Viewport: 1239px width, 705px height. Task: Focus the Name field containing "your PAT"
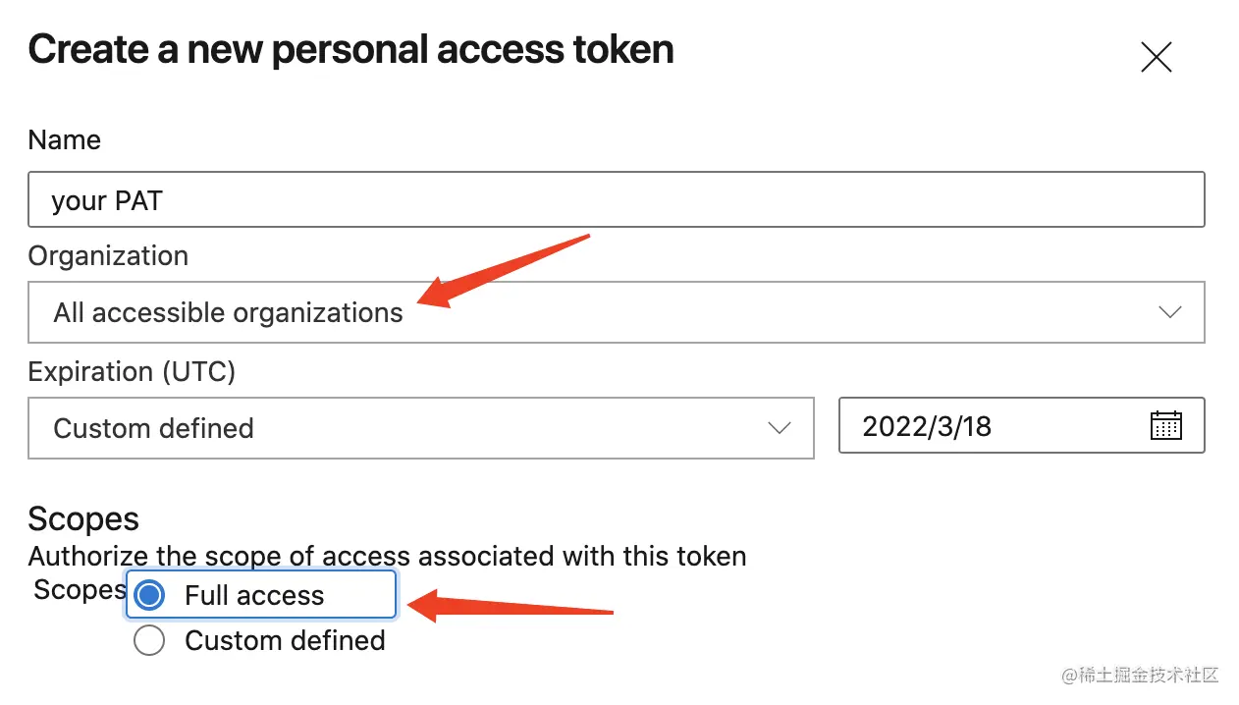click(x=616, y=200)
